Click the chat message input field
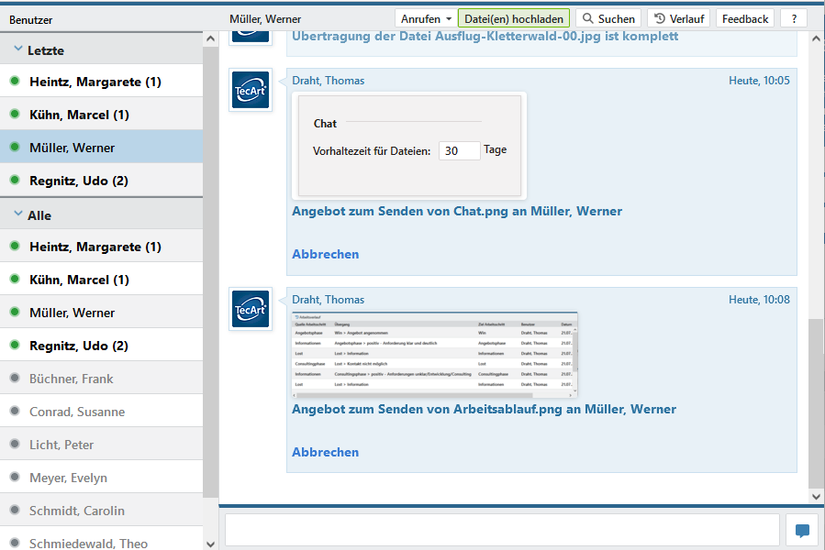This screenshot has height=550, width=825. (x=502, y=530)
